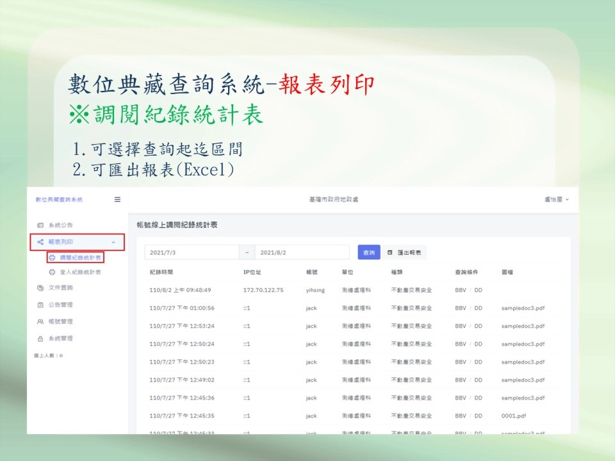
Task: Click printer icon next to 調閱紀錄統計表
Action: coord(53,257)
